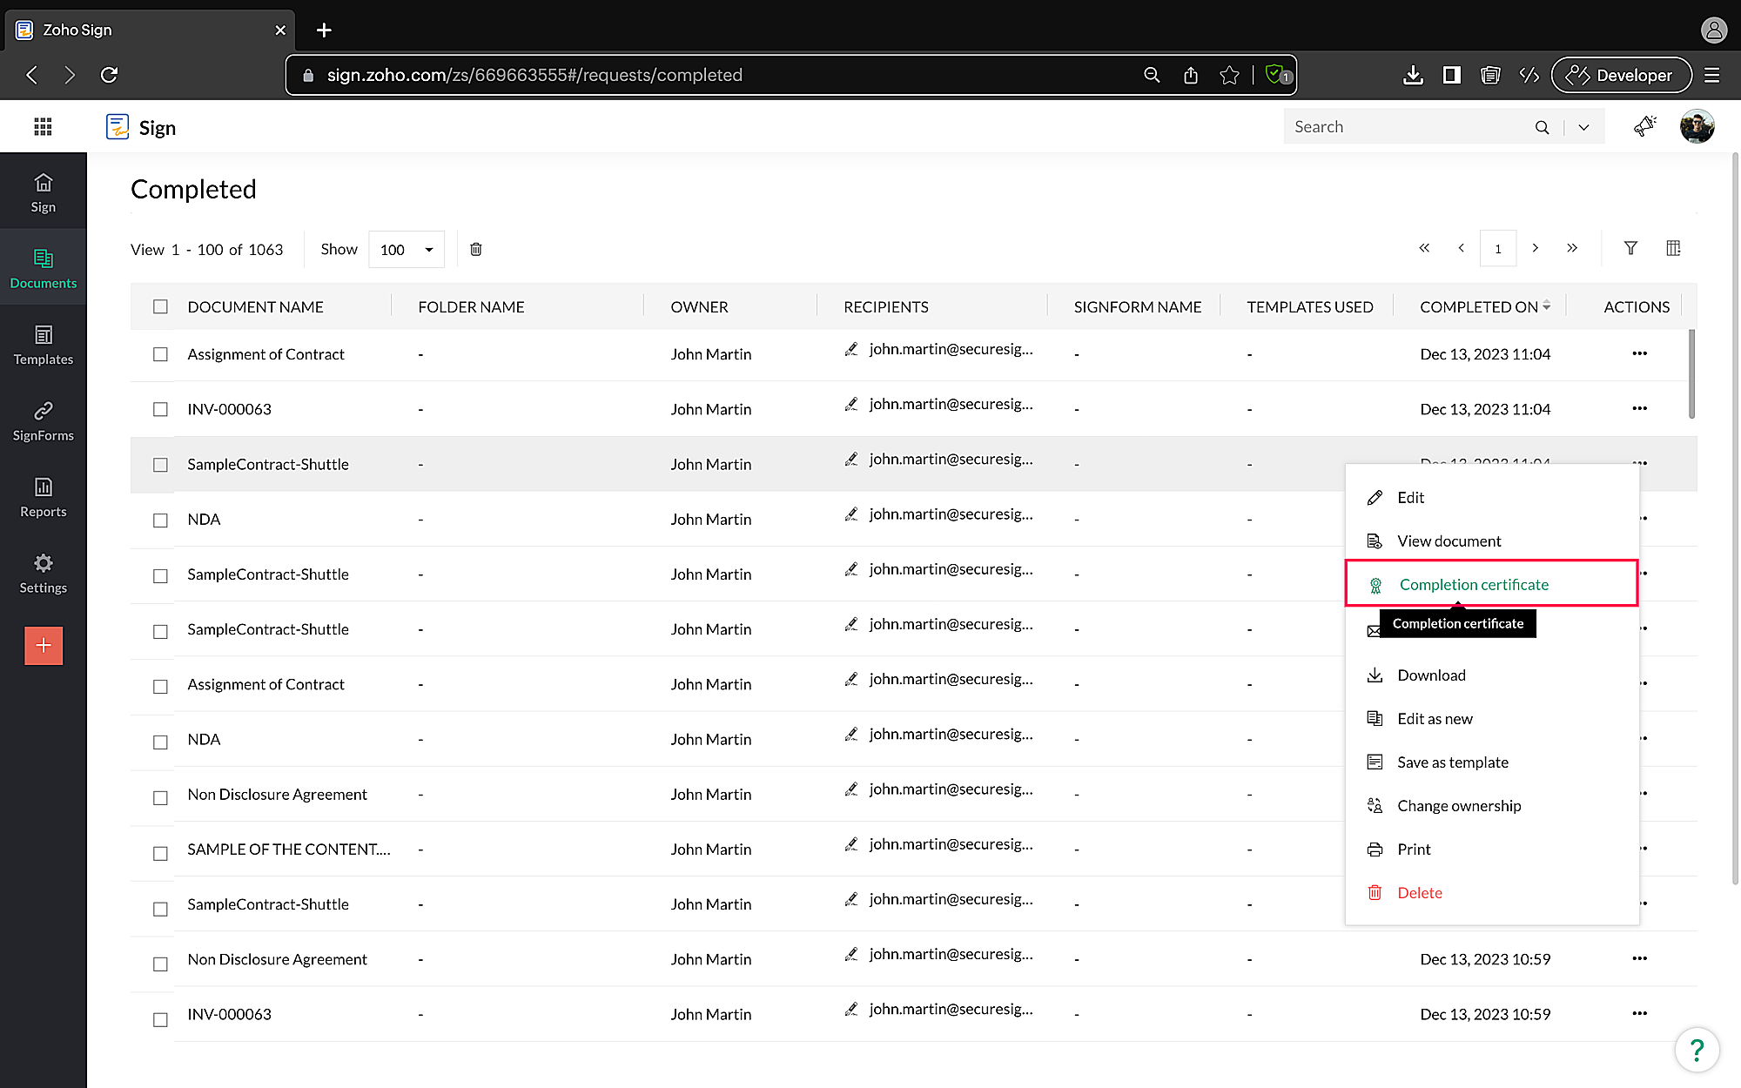The width and height of the screenshot is (1741, 1088).
Task: Open the Templates sidebar section
Action: (43, 345)
